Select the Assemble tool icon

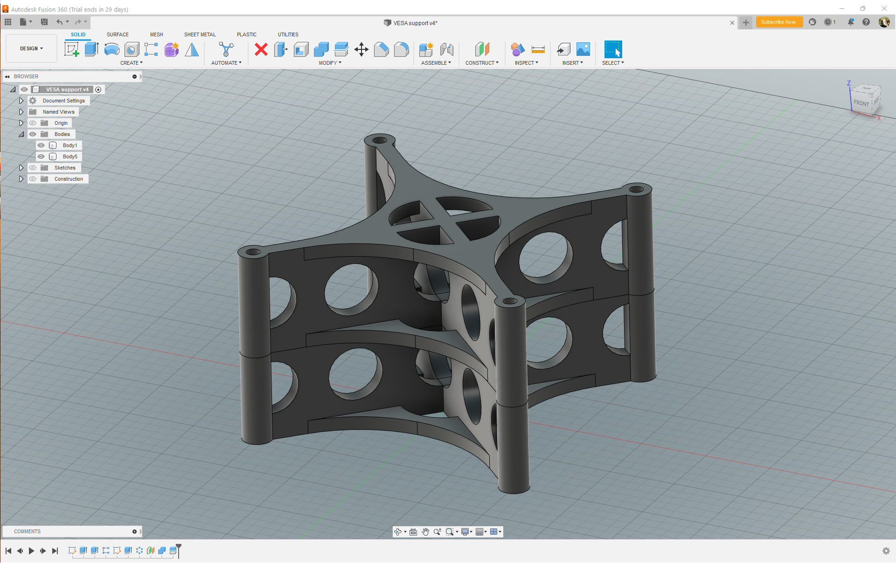tap(426, 48)
